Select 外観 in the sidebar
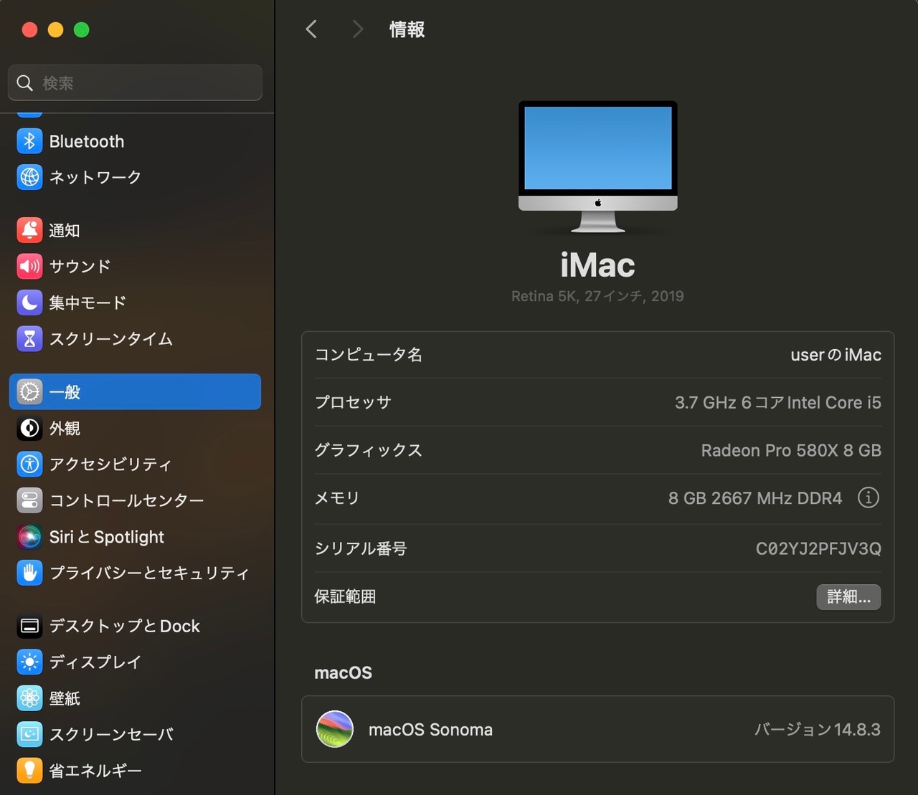The width and height of the screenshot is (918, 795). click(x=65, y=429)
